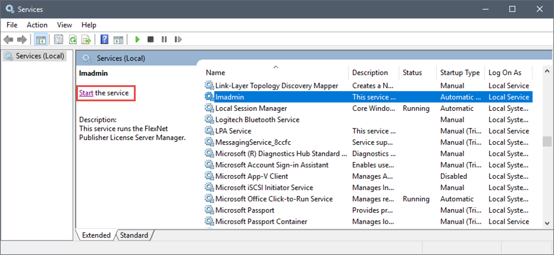Click the scrollbar down arrow in services list
Image resolution: width=554 pixels, height=255 pixels.
pyautogui.click(x=547, y=223)
